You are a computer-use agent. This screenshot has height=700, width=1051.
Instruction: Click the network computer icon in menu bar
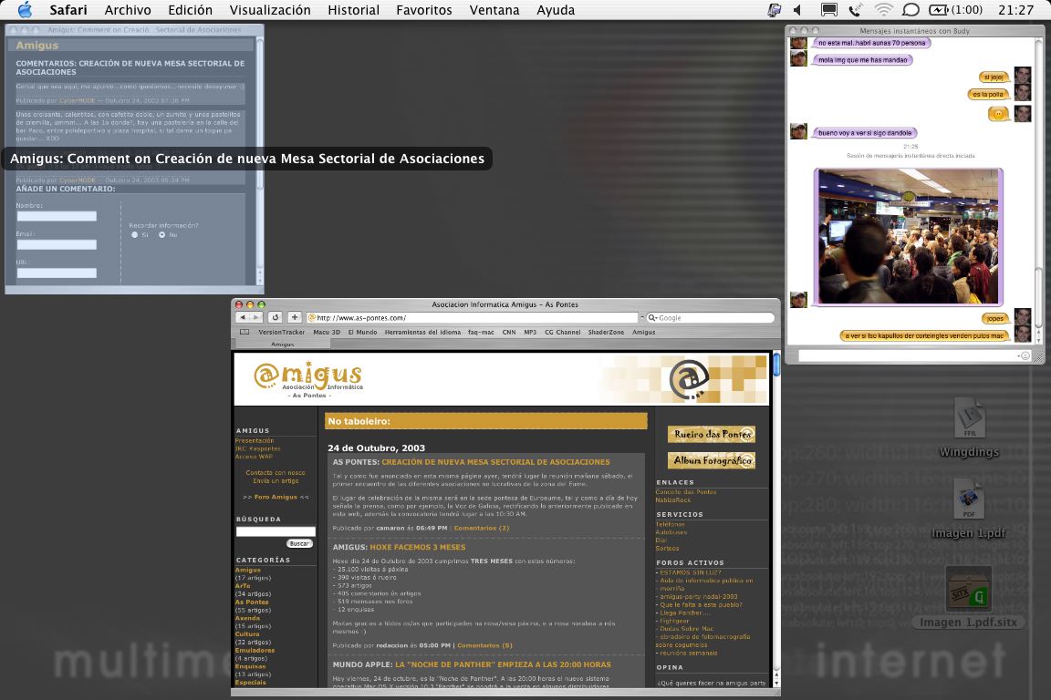[x=775, y=10]
